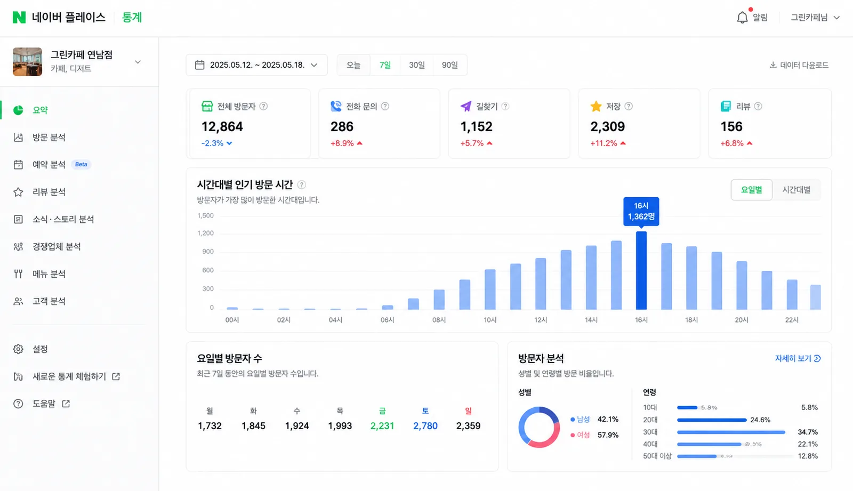This screenshot has height=491, width=853.
Task: Click the 저장 yellow star icon
Action: point(596,106)
